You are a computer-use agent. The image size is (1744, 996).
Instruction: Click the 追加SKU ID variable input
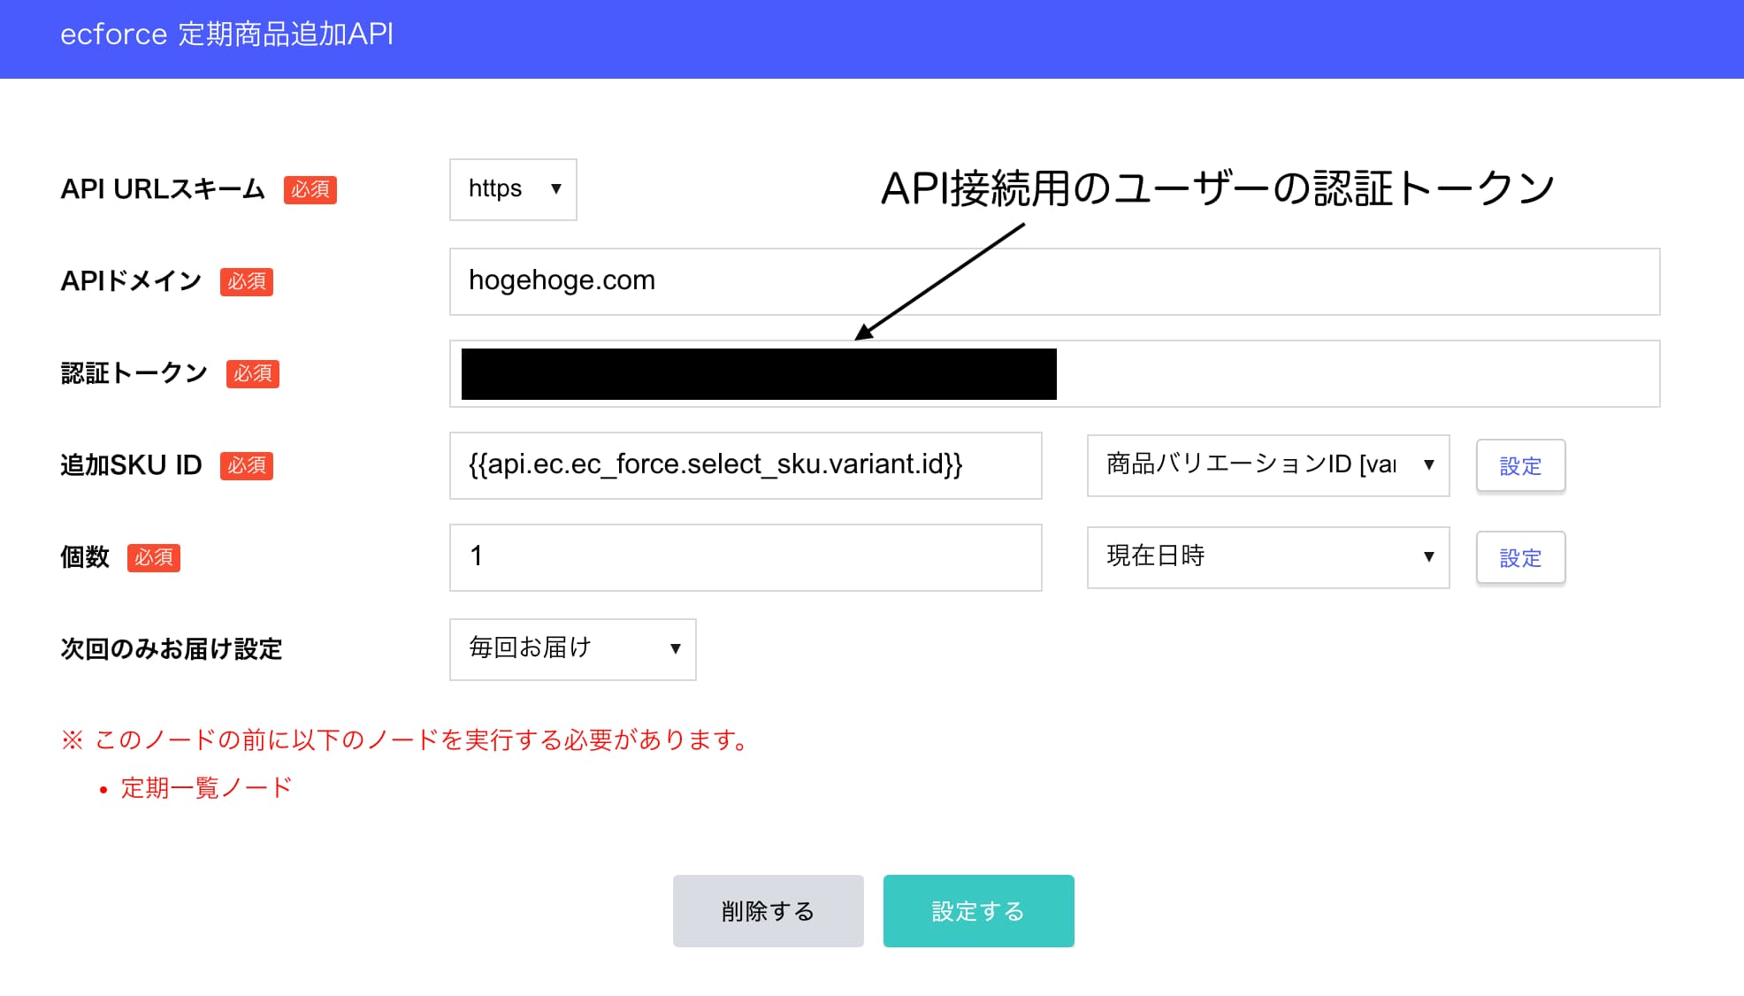click(746, 466)
